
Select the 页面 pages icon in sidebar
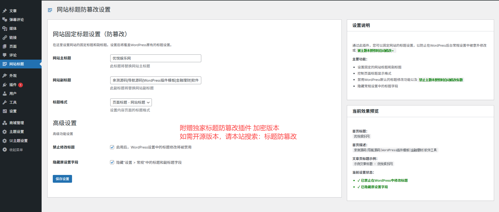coord(5,46)
